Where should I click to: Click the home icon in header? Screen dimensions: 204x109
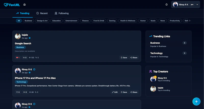(x=24, y=5)
